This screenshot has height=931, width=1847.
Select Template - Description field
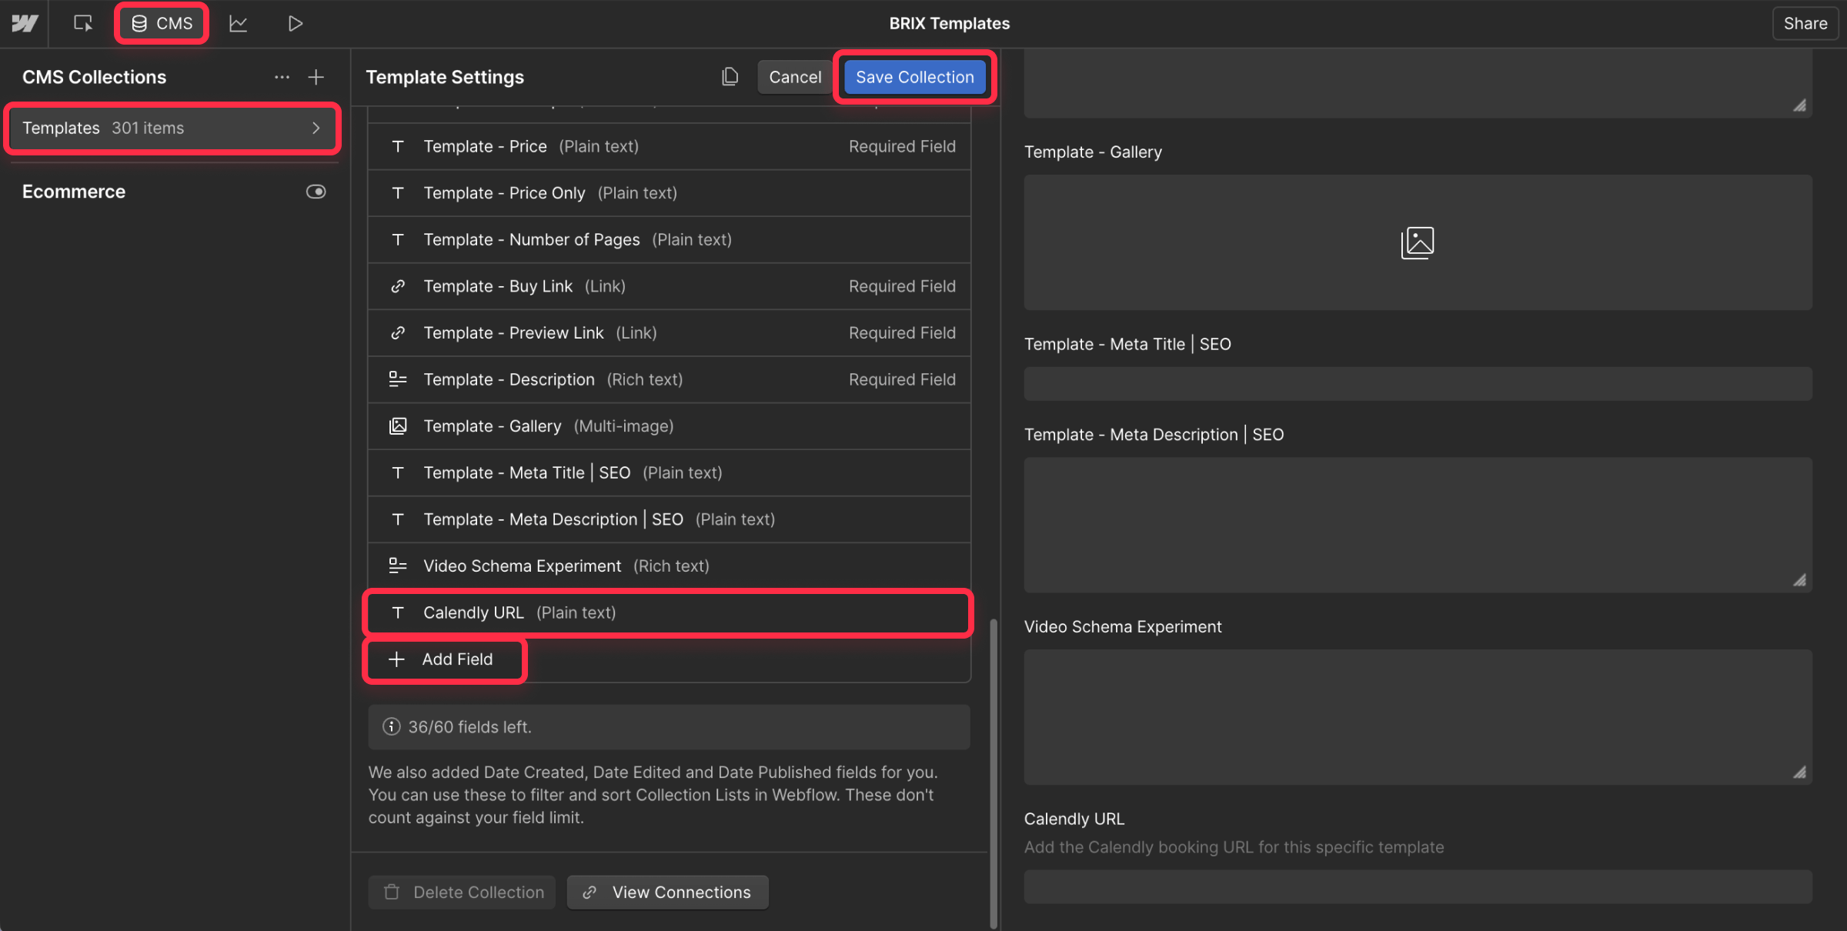669,379
